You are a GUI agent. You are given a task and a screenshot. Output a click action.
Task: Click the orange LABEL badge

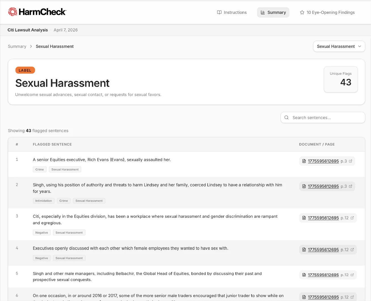pos(25,70)
